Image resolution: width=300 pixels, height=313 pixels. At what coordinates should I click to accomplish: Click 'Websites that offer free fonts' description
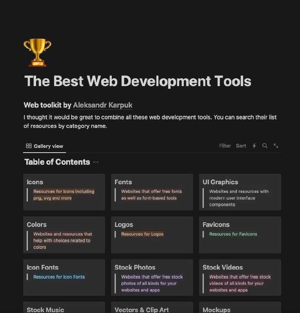[x=151, y=194]
